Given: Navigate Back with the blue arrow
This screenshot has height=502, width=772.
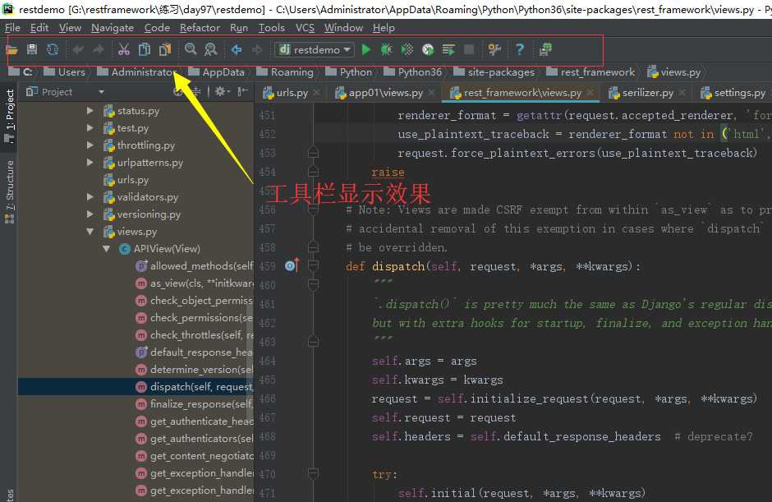Looking at the screenshot, I should click(237, 49).
